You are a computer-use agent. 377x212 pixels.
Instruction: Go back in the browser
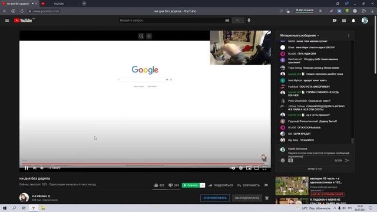[x=5, y=11]
